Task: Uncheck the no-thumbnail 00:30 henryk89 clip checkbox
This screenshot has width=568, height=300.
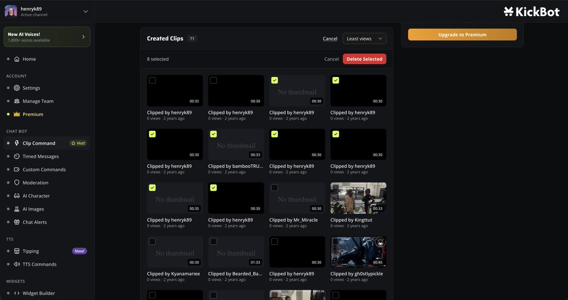Action: [x=275, y=80]
